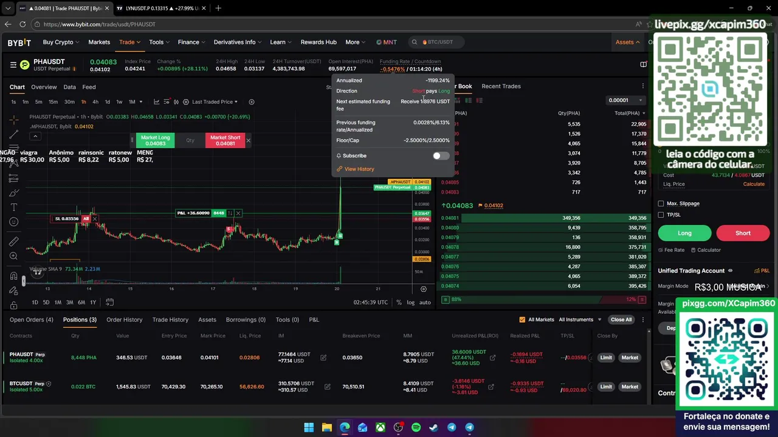Expand more timeframes arrow after 1M

pos(140,102)
